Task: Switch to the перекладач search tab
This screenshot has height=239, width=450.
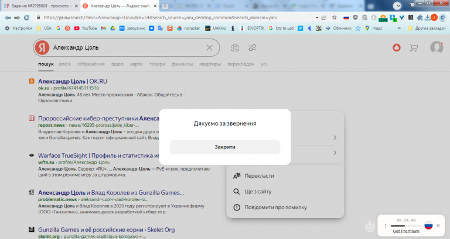Action: [241, 64]
